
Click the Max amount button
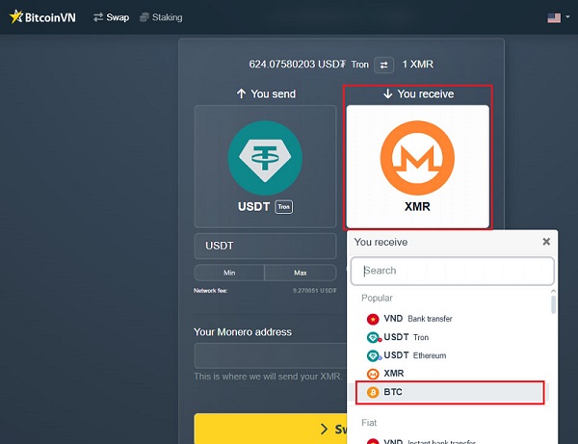[x=301, y=273]
